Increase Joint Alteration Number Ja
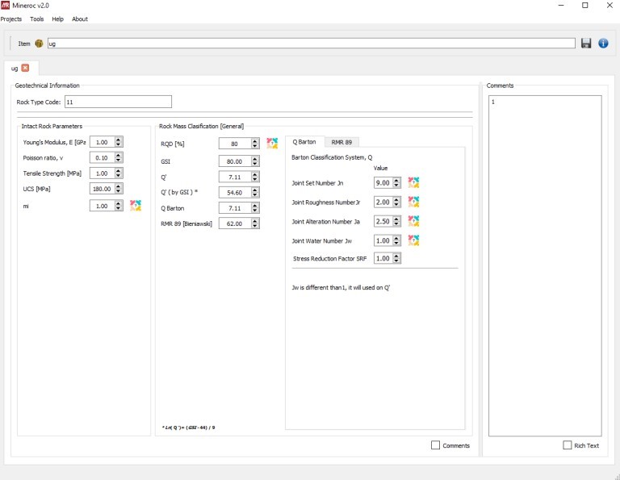Viewport: 620px width, 480px height. 396,219
